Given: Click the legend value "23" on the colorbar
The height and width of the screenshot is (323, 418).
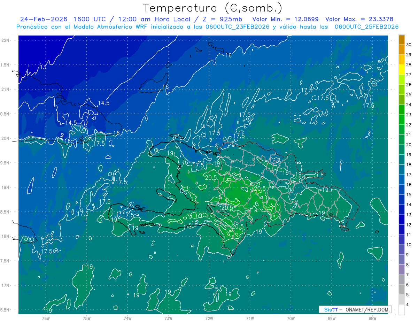Looking at the screenshot, I should click(x=409, y=115).
